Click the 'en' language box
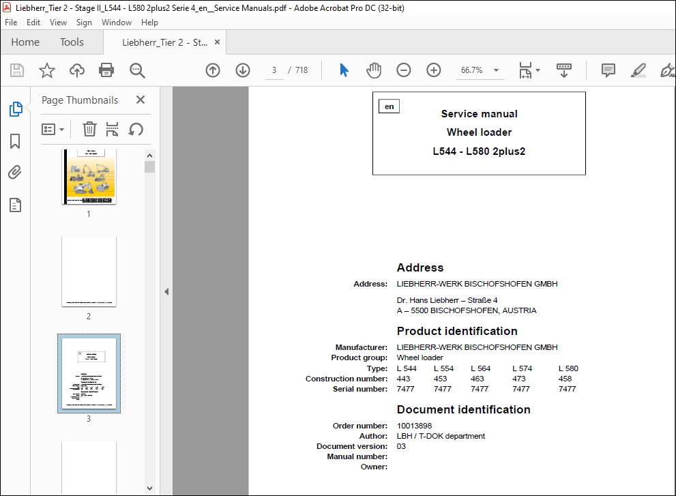 [x=389, y=106]
